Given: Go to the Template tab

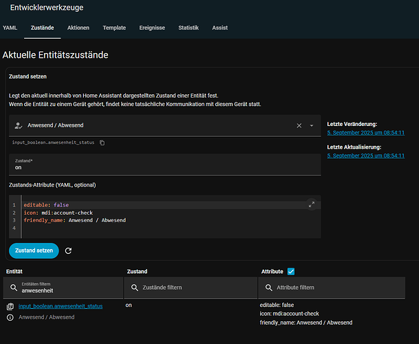Looking at the screenshot, I should tap(114, 28).
